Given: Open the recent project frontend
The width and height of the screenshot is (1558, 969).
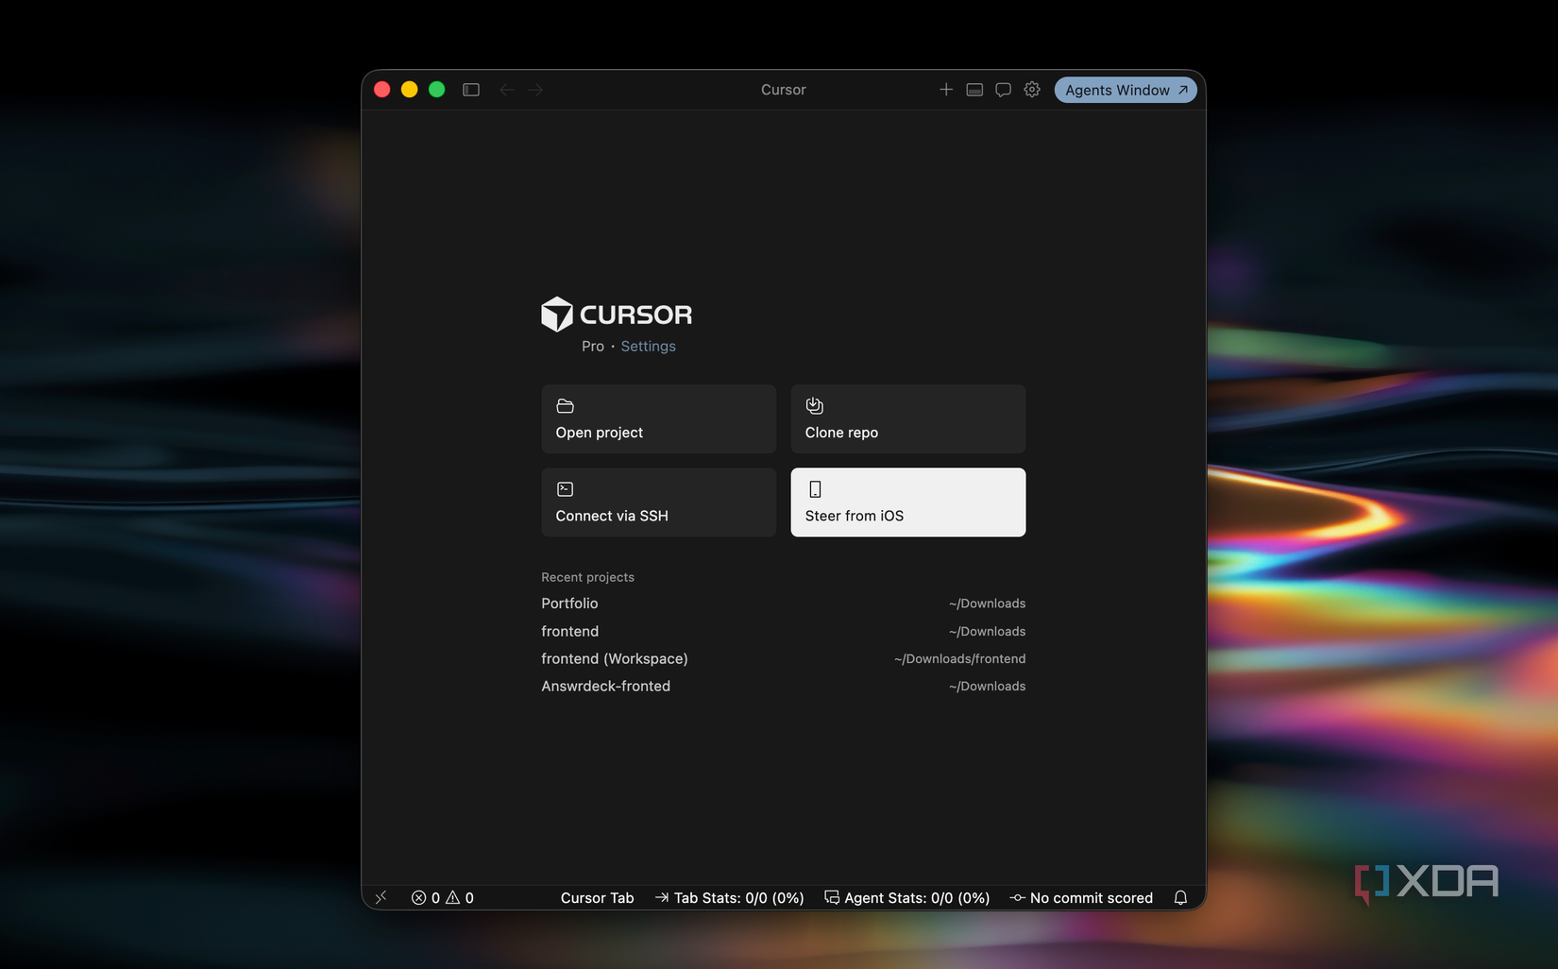Looking at the screenshot, I should (784, 631).
